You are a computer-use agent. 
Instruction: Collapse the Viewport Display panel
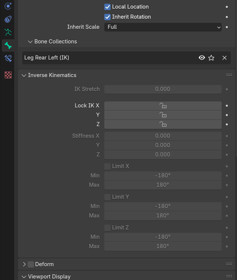point(24,277)
